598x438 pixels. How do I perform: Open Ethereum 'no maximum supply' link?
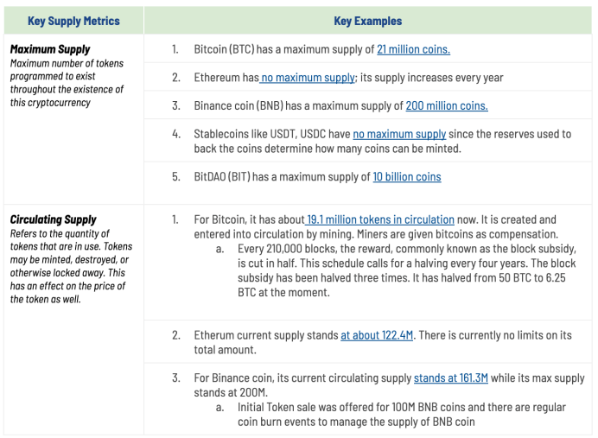(x=308, y=78)
